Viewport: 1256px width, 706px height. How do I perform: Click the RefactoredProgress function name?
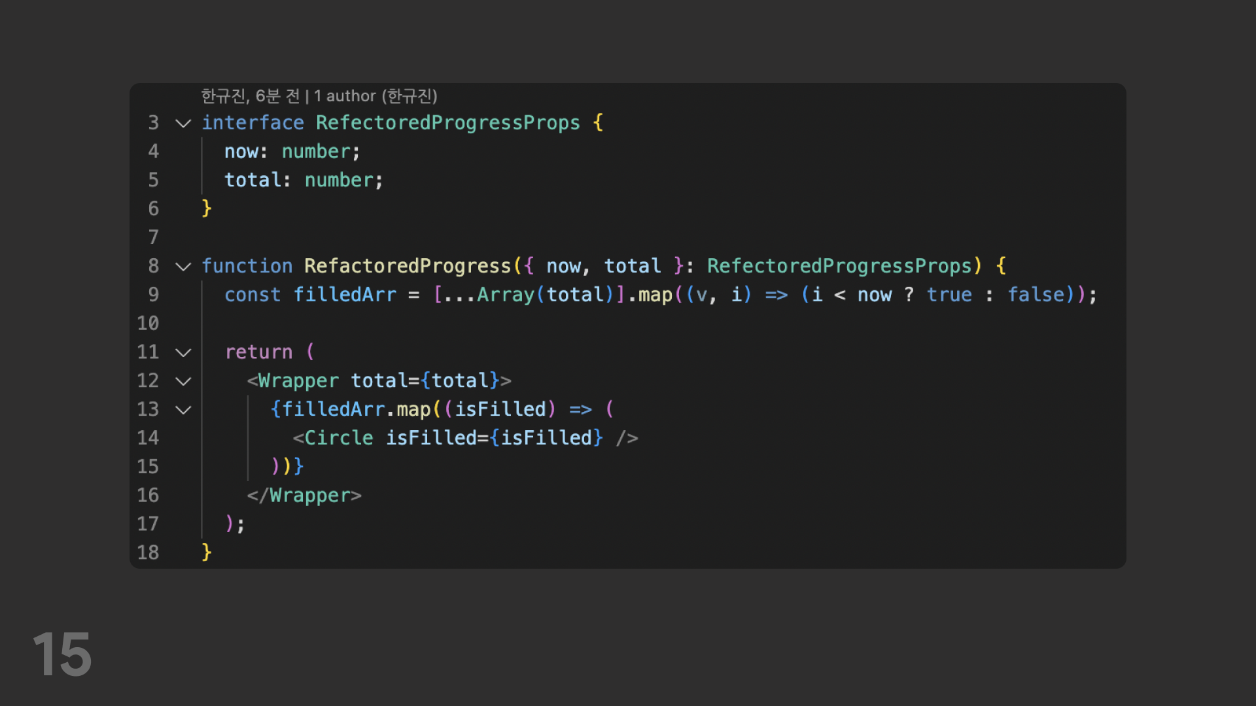407,266
